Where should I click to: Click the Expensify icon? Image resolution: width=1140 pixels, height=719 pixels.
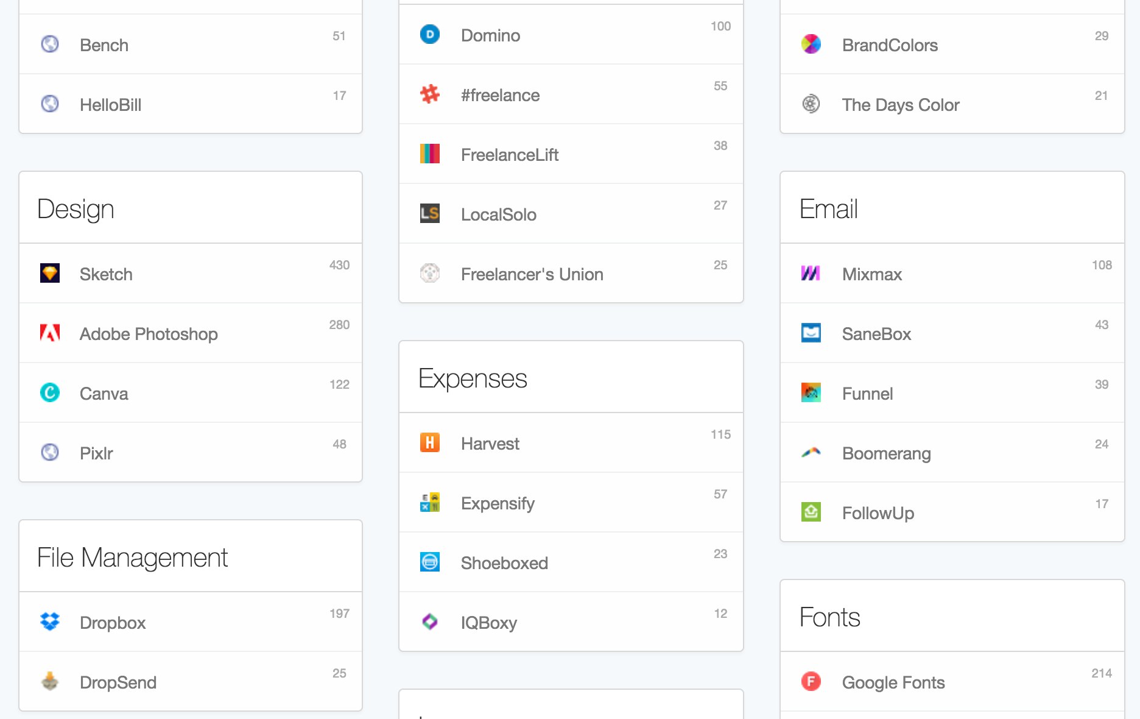(430, 502)
